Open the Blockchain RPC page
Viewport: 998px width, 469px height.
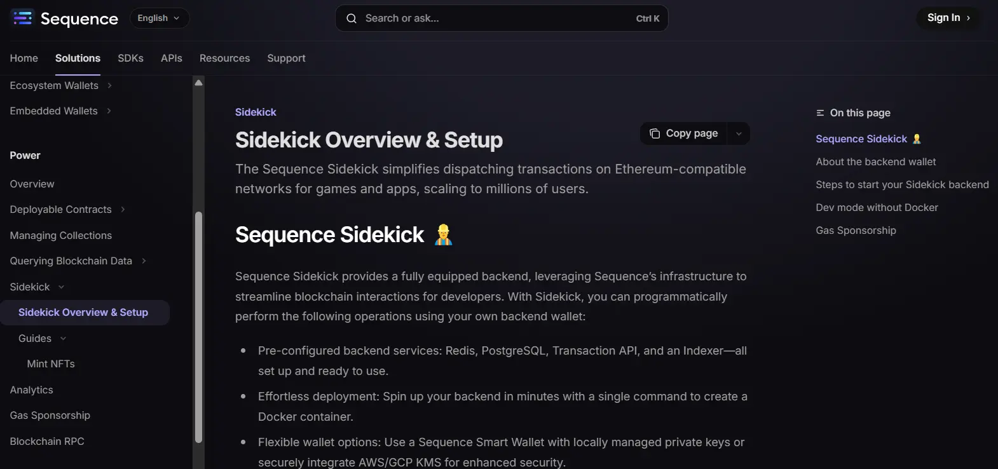[x=47, y=441]
